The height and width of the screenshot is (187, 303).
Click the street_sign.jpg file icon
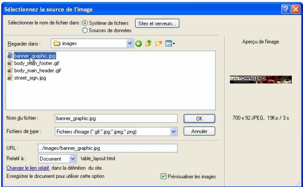(10, 78)
